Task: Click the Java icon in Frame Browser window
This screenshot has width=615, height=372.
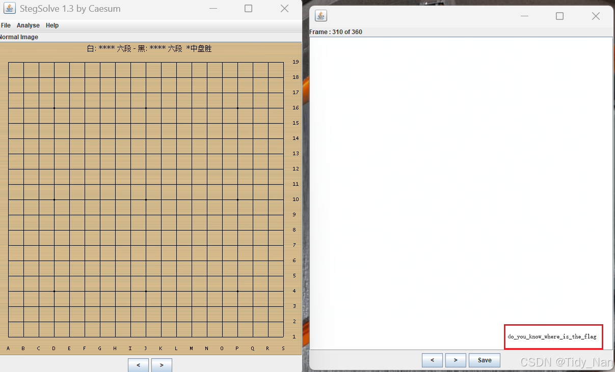Action: [321, 16]
